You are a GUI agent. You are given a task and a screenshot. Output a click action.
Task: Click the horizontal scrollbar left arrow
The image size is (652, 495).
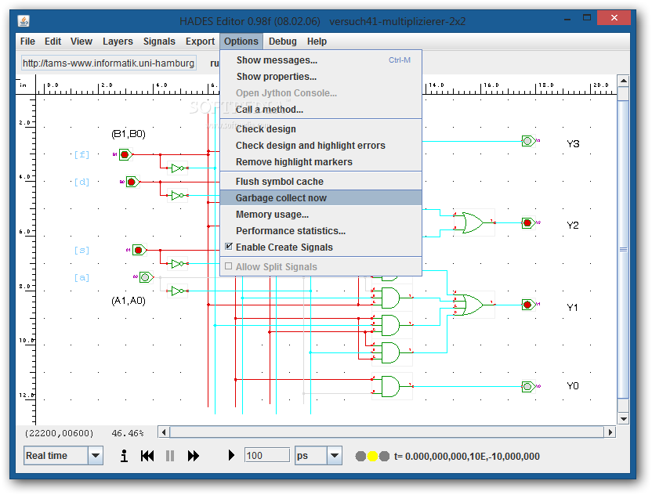pyautogui.click(x=164, y=432)
